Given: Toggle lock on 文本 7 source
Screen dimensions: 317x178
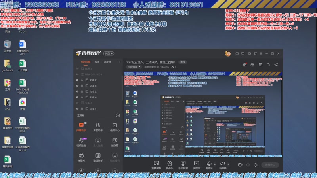Looking at the screenshot, I should point(82,80).
